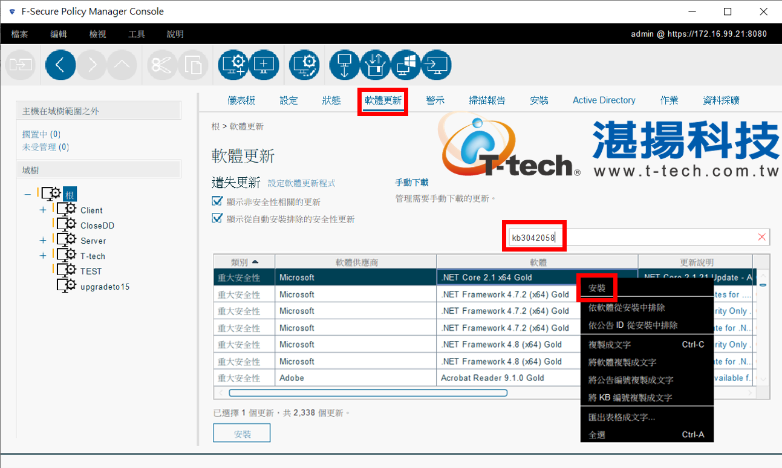The height and width of the screenshot is (468, 782).
Task: Click the forward arrow toolbar button
Action: coord(92,65)
